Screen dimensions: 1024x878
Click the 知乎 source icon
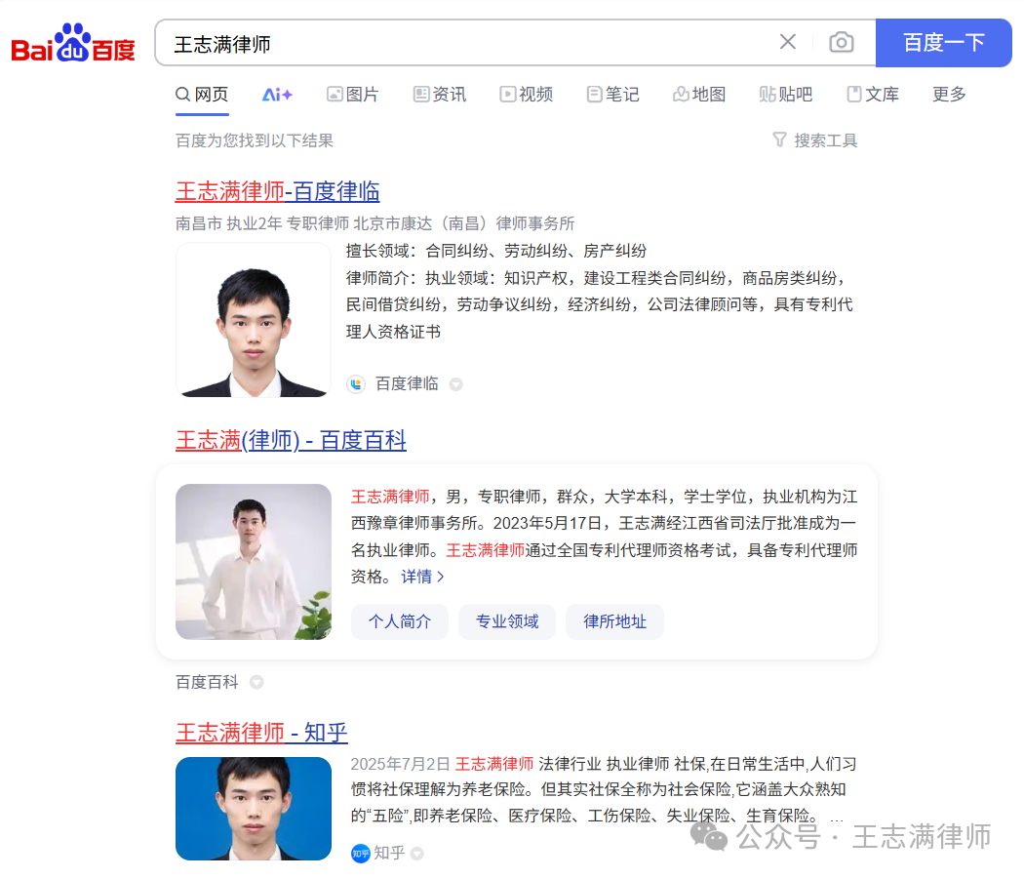(361, 854)
